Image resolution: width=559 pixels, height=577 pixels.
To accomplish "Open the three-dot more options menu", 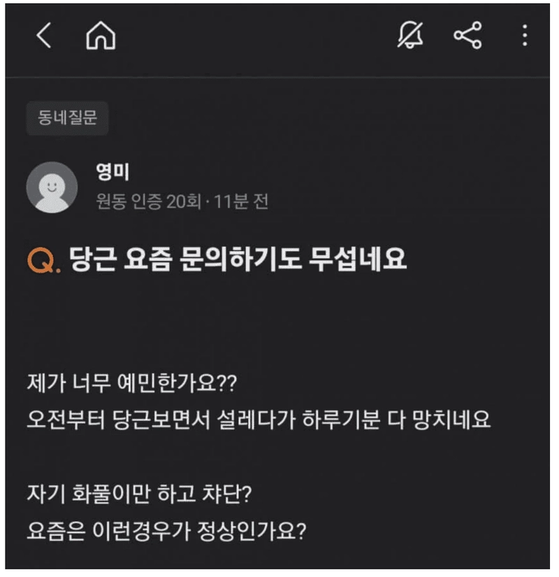I will 525,36.
